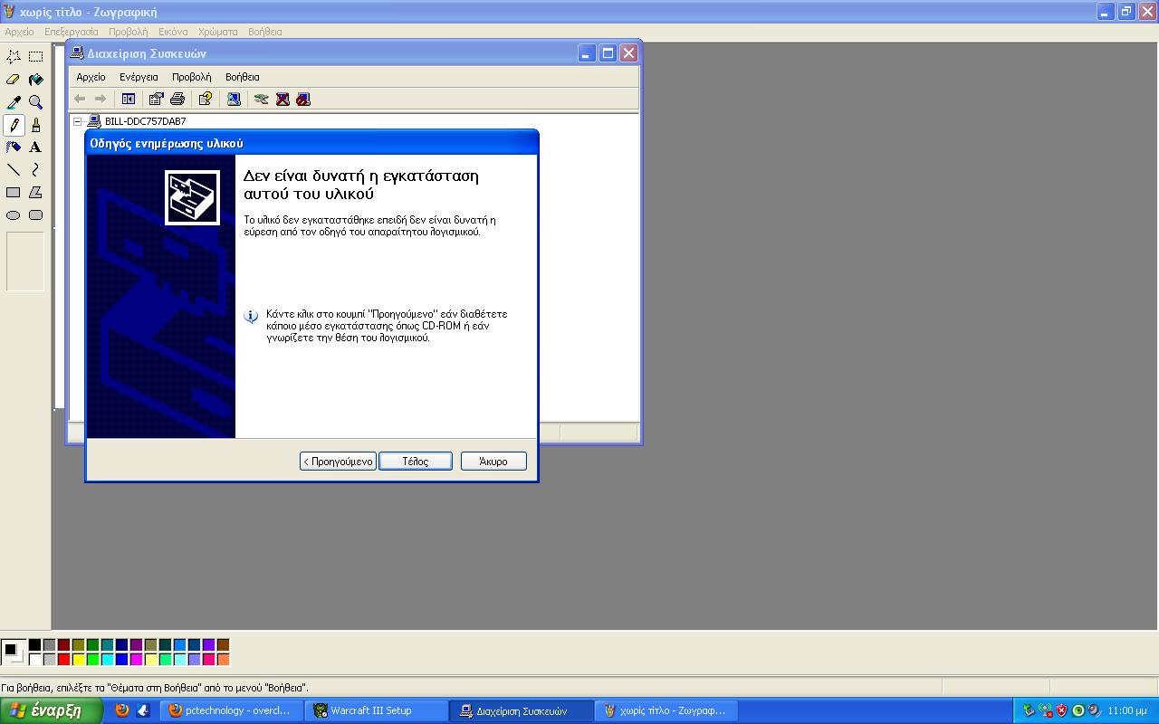This screenshot has width=1159, height=724.
Task: Pick the Eraser tool in Paint
Action: pyautogui.click(x=14, y=80)
